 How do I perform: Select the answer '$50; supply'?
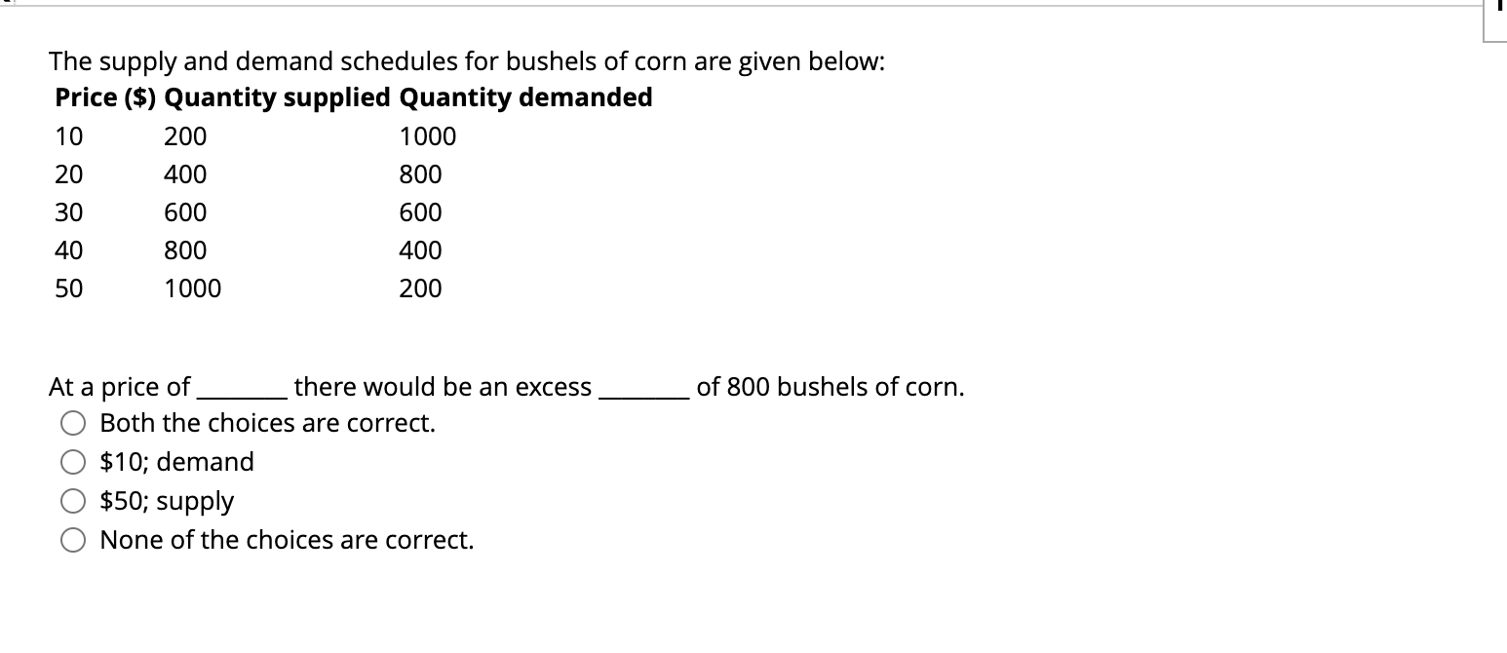166,500
